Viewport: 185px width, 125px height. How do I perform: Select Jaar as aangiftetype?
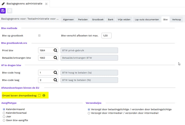point(4,116)
